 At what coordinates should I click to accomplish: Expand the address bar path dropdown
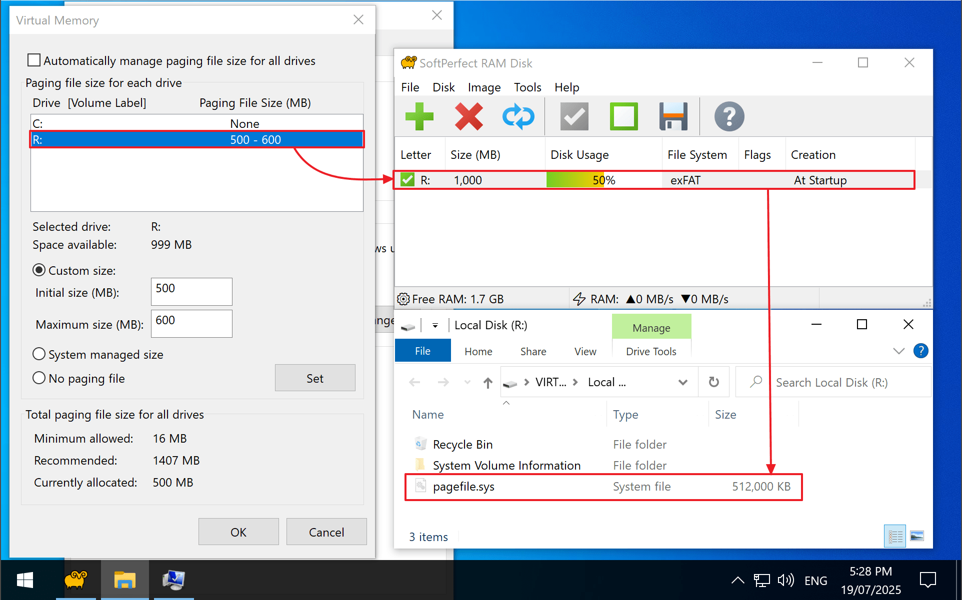tap(683, 382)
